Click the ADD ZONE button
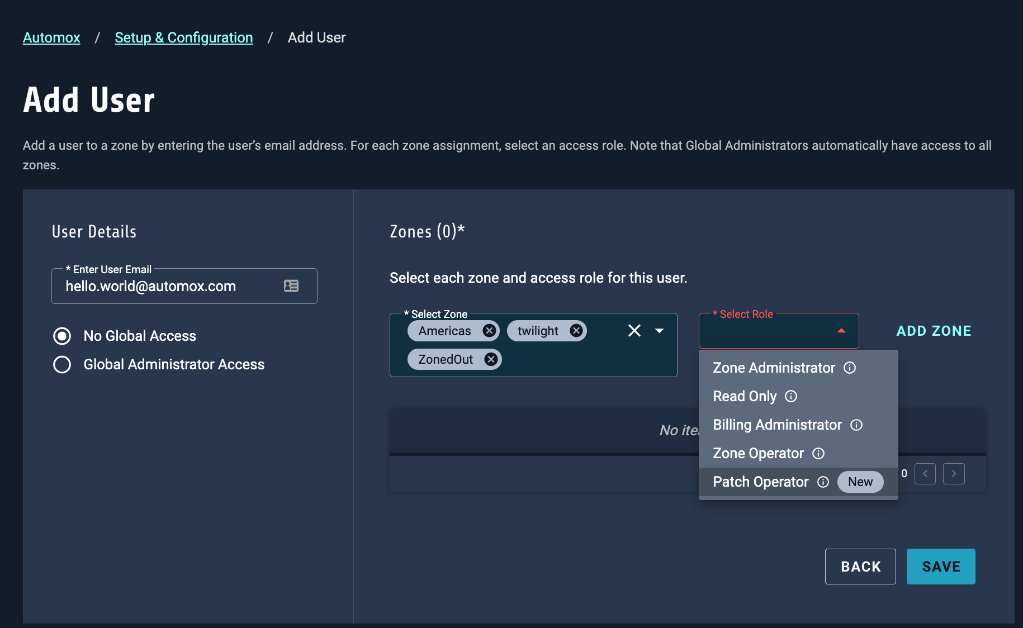This screenshot has height=628, width=1023. click(934, 331)
